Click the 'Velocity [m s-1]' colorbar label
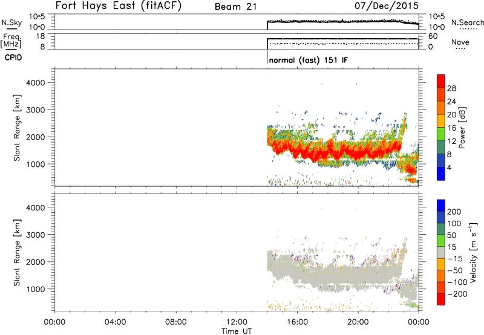Screen dimensions: 484x335 point(473,252)
